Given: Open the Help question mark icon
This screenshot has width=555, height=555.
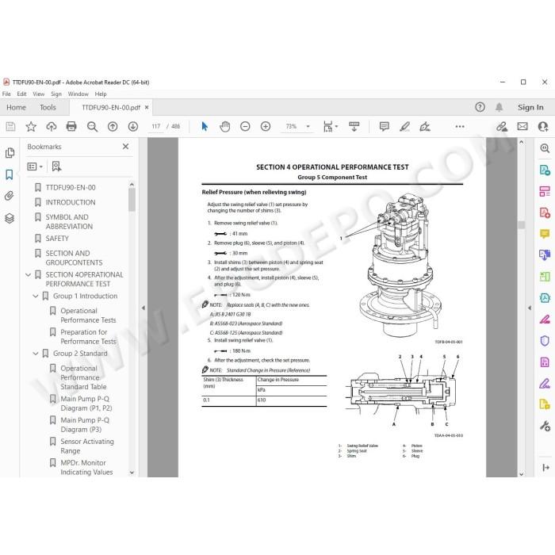Looking at the screenshot, I should click(480, 107).
